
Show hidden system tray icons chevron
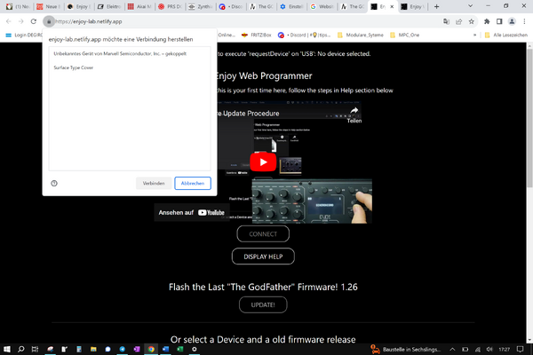(452, 349)
